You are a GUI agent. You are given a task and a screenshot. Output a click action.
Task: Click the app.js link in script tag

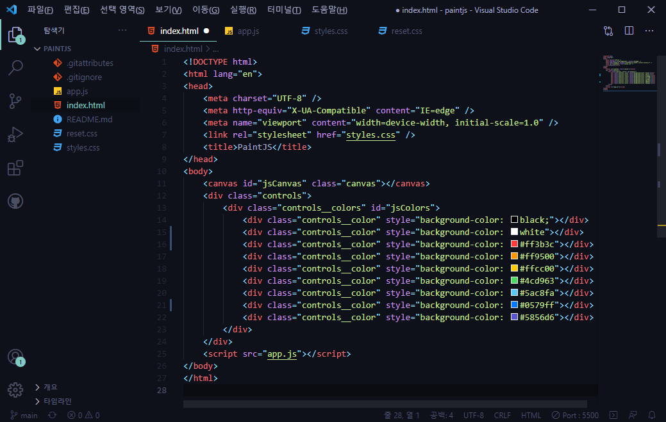coord(281,354)
